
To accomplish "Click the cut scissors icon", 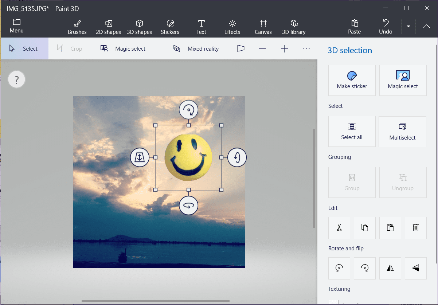I will tap(339, 228).
